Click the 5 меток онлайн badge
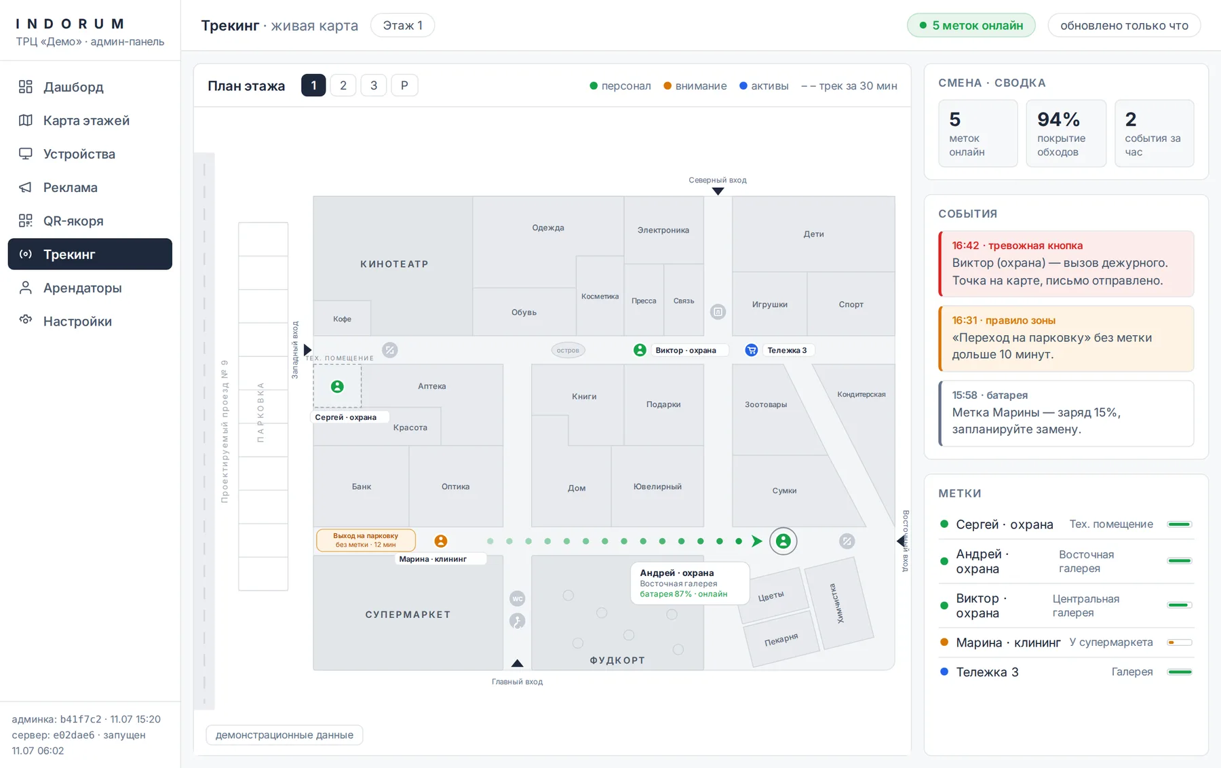This screenshot has height=768, width=1221. [x=971, y=26]
